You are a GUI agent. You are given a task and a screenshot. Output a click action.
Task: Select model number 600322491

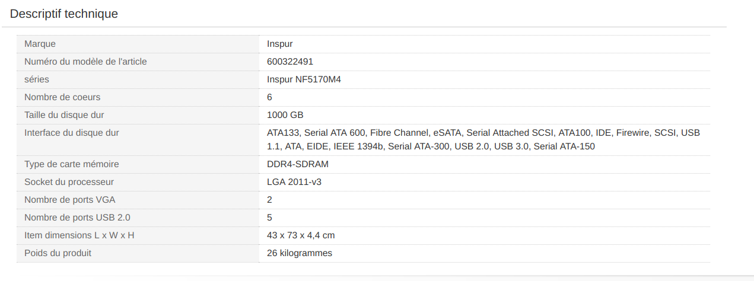coord(290,62)
